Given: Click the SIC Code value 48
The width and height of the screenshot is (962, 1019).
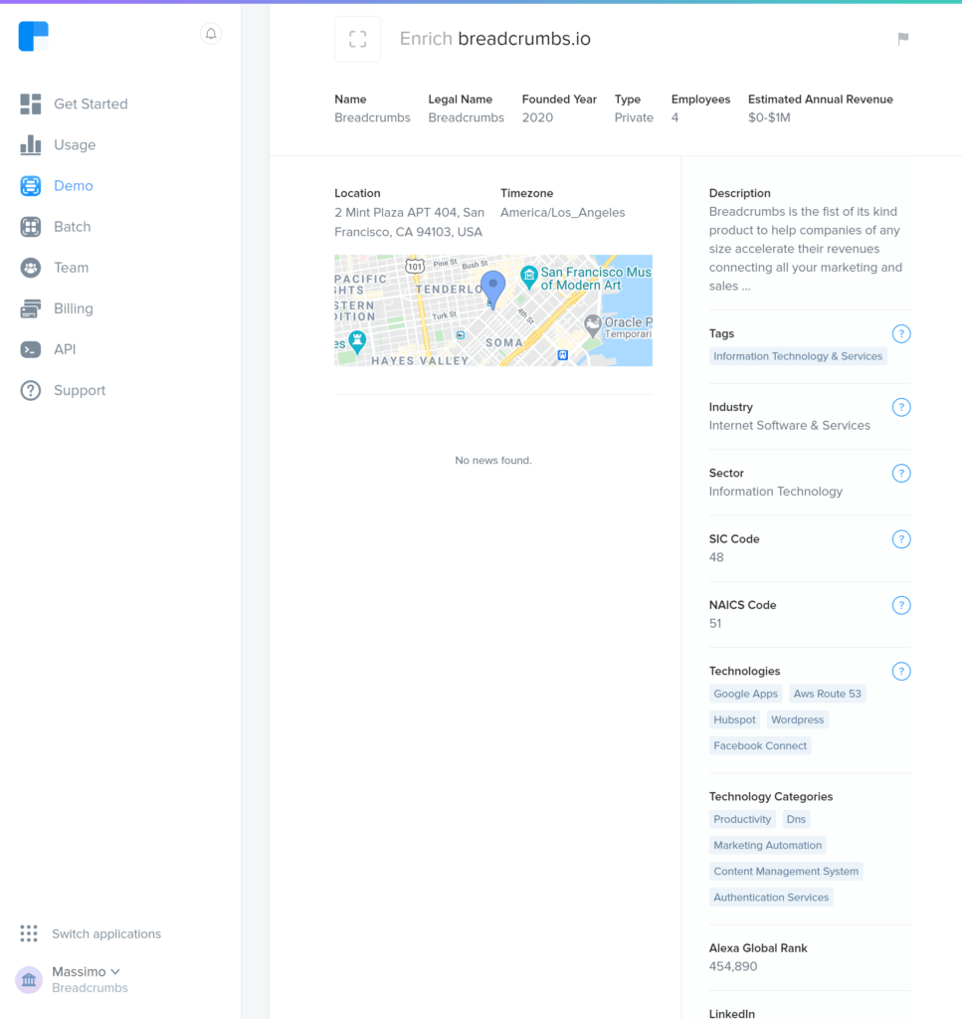Looking at the screenshot, I should (x=716, y=557).
